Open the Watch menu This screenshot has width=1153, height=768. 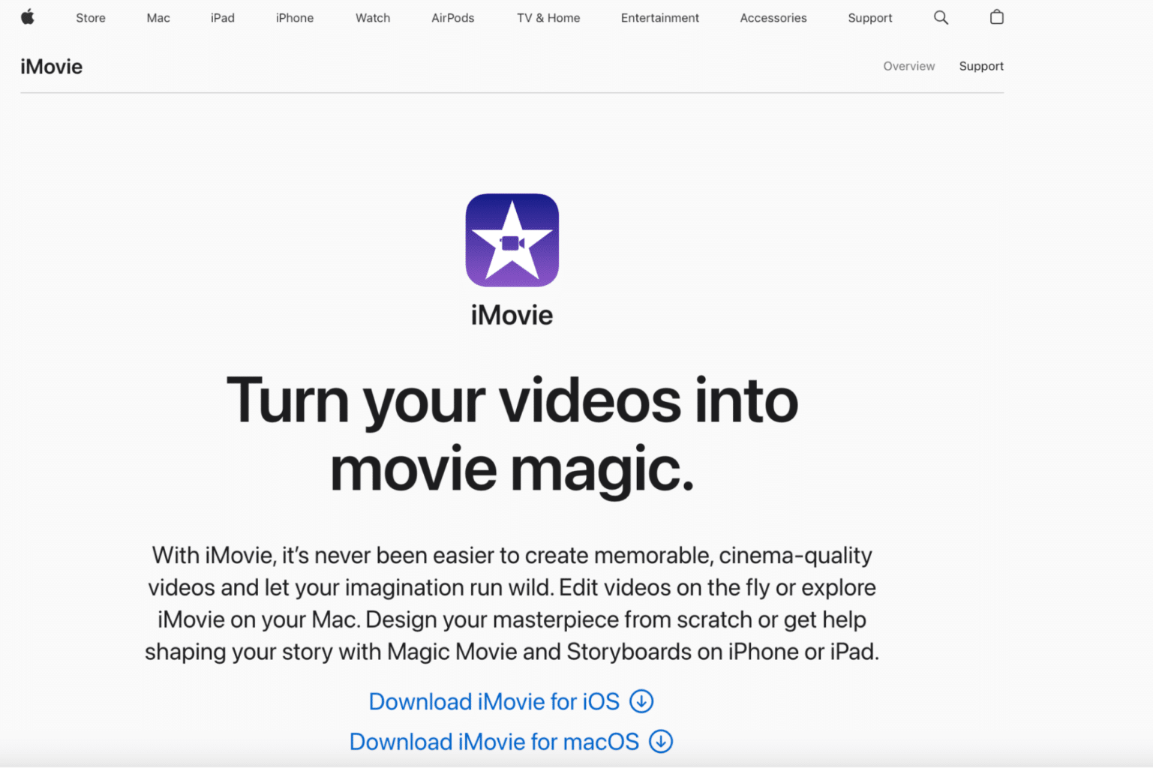[x=373, y=18]
